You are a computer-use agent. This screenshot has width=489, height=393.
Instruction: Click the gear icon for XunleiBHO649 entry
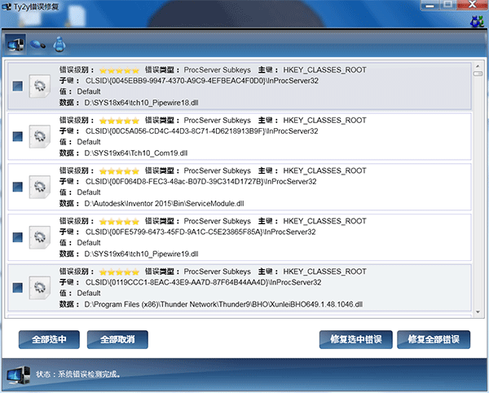click(39, 287)
